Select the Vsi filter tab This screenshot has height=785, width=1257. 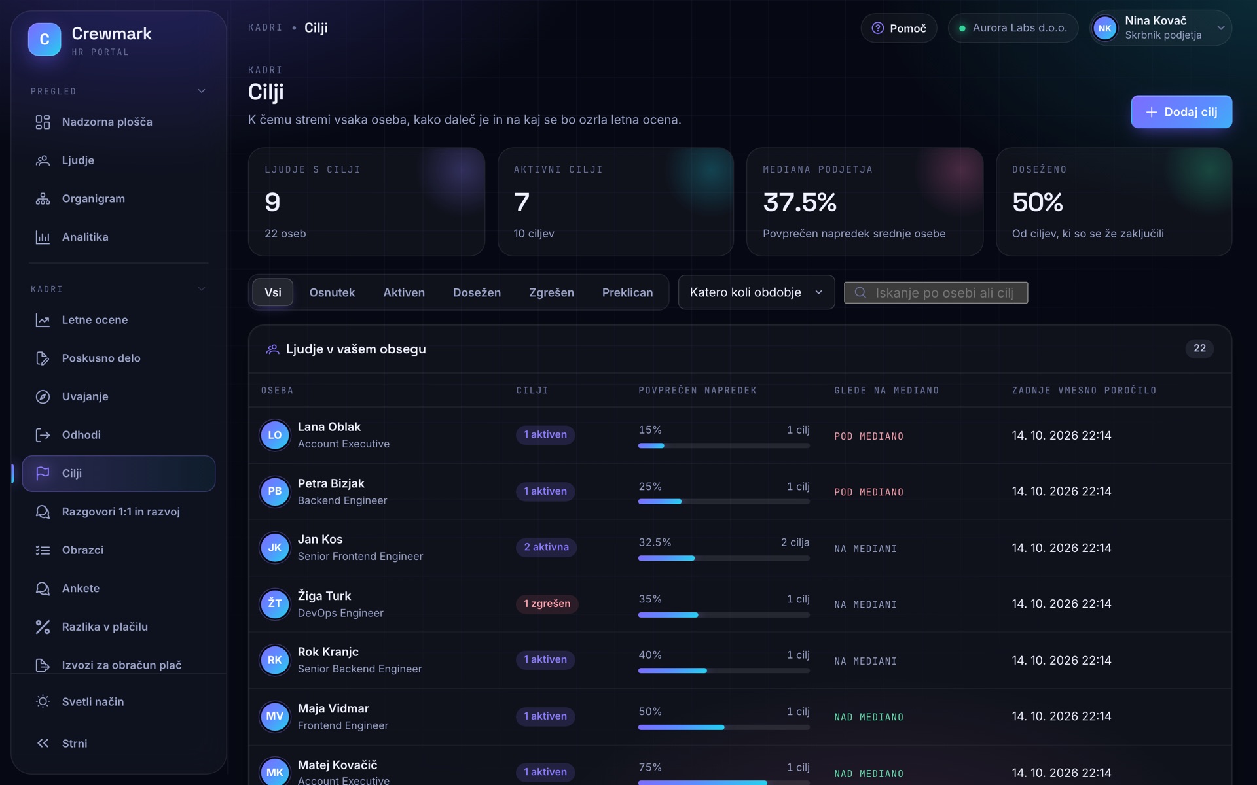coord(273,292)
